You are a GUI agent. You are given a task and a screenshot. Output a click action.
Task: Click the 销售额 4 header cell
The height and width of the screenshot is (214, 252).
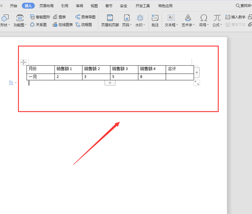click(x=152, y=70)
